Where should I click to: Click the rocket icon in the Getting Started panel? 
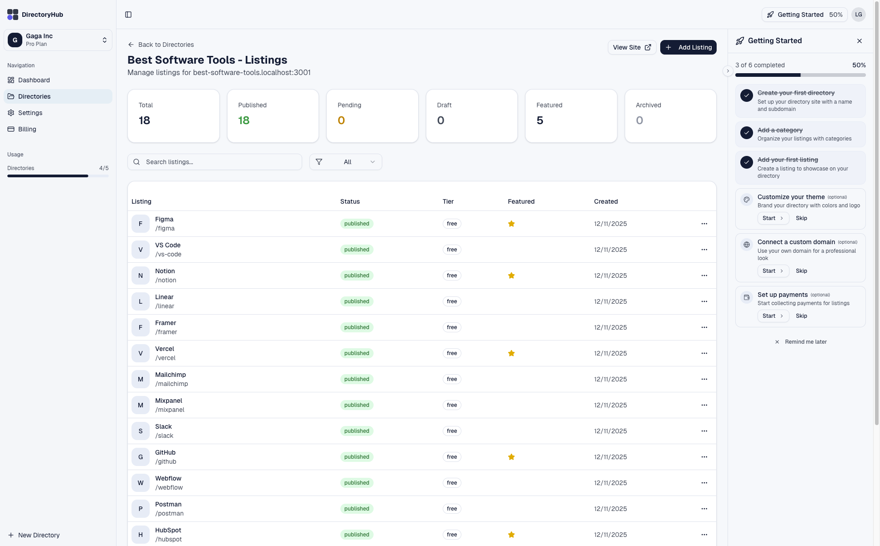[x=739, y=40]
